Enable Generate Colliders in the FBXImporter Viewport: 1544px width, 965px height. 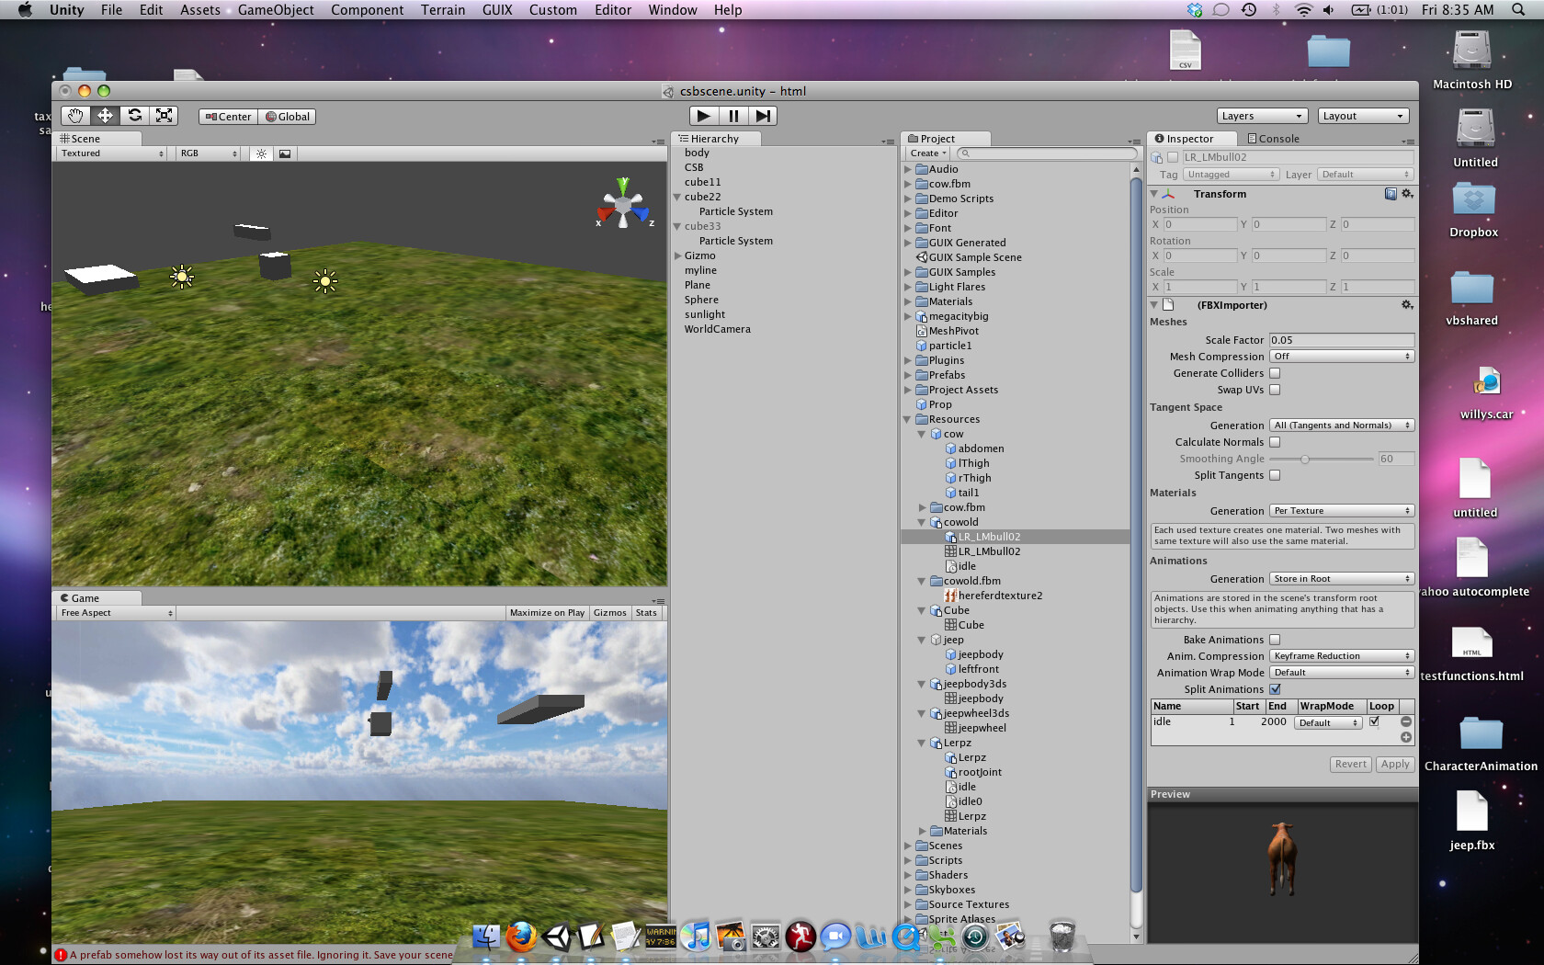pos(1276,373)
